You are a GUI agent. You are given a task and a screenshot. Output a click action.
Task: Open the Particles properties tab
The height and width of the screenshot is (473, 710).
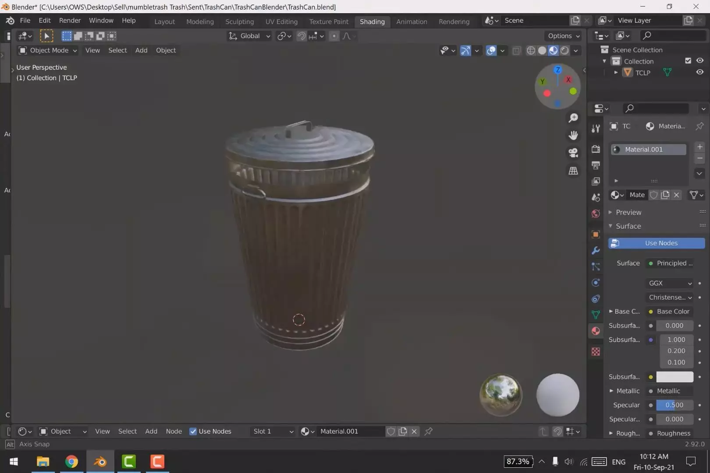(596, 266)
